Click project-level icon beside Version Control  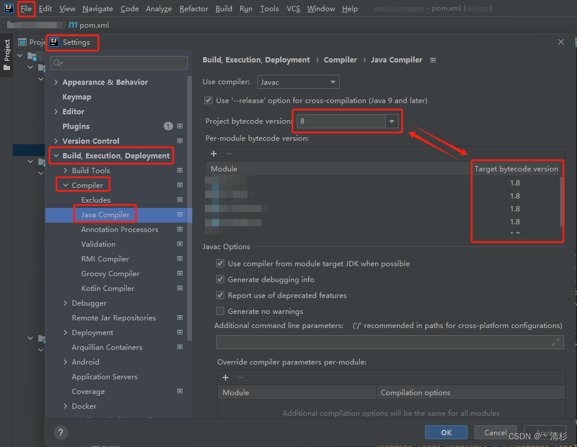click(180, 141)
